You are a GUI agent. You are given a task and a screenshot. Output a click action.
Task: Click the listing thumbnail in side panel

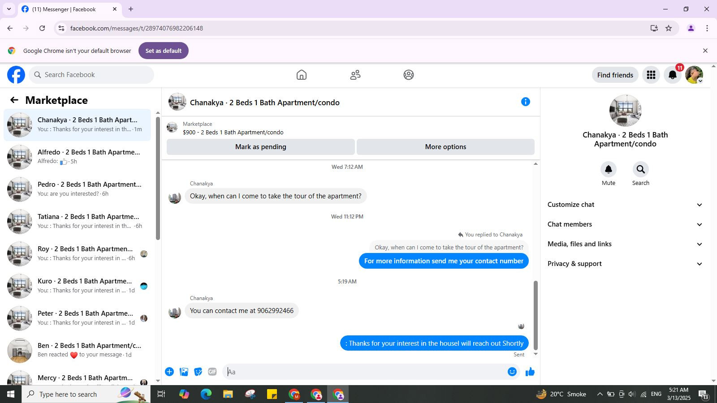pos(626,111)
